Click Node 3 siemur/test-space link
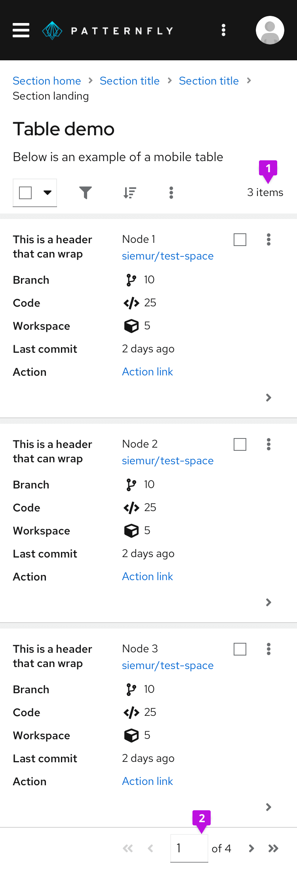The image size is (297, 869). click(x=168, y=665)
